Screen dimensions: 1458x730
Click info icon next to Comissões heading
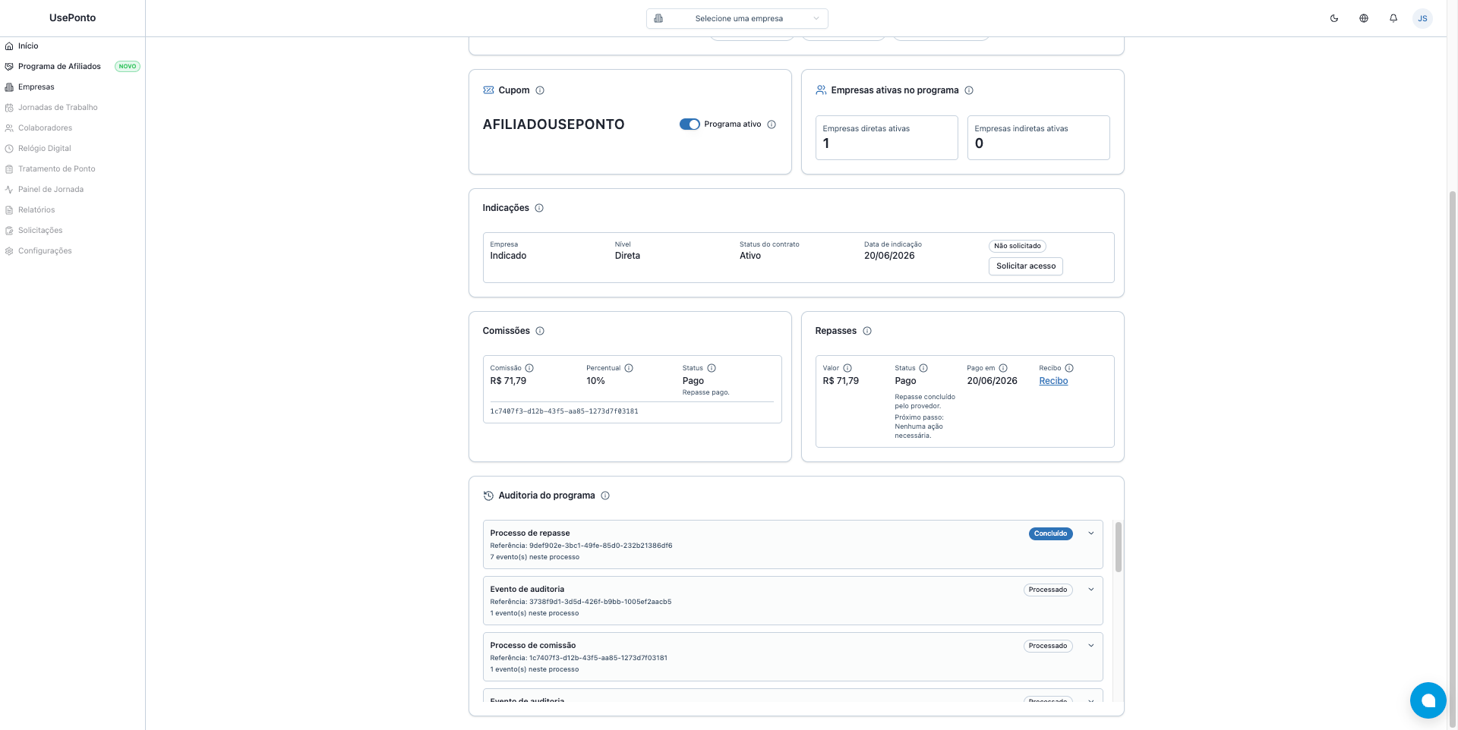pyautogui.click(x=540, y=331)
